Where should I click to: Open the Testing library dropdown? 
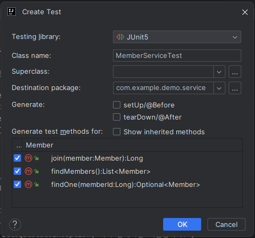pos(177,37)
